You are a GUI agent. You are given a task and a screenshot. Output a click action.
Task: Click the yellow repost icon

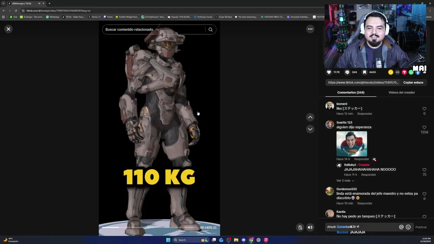point(391,72)
